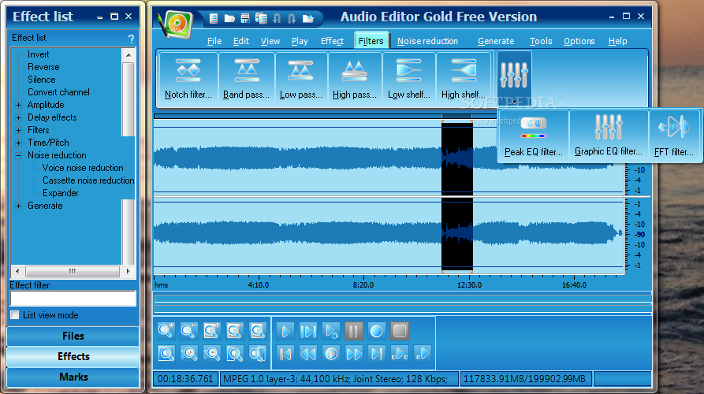Collapse the Noise reduction tree node

pos(18,155)
